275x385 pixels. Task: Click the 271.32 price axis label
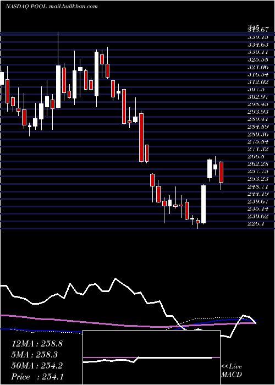click(x=258, y=149)
